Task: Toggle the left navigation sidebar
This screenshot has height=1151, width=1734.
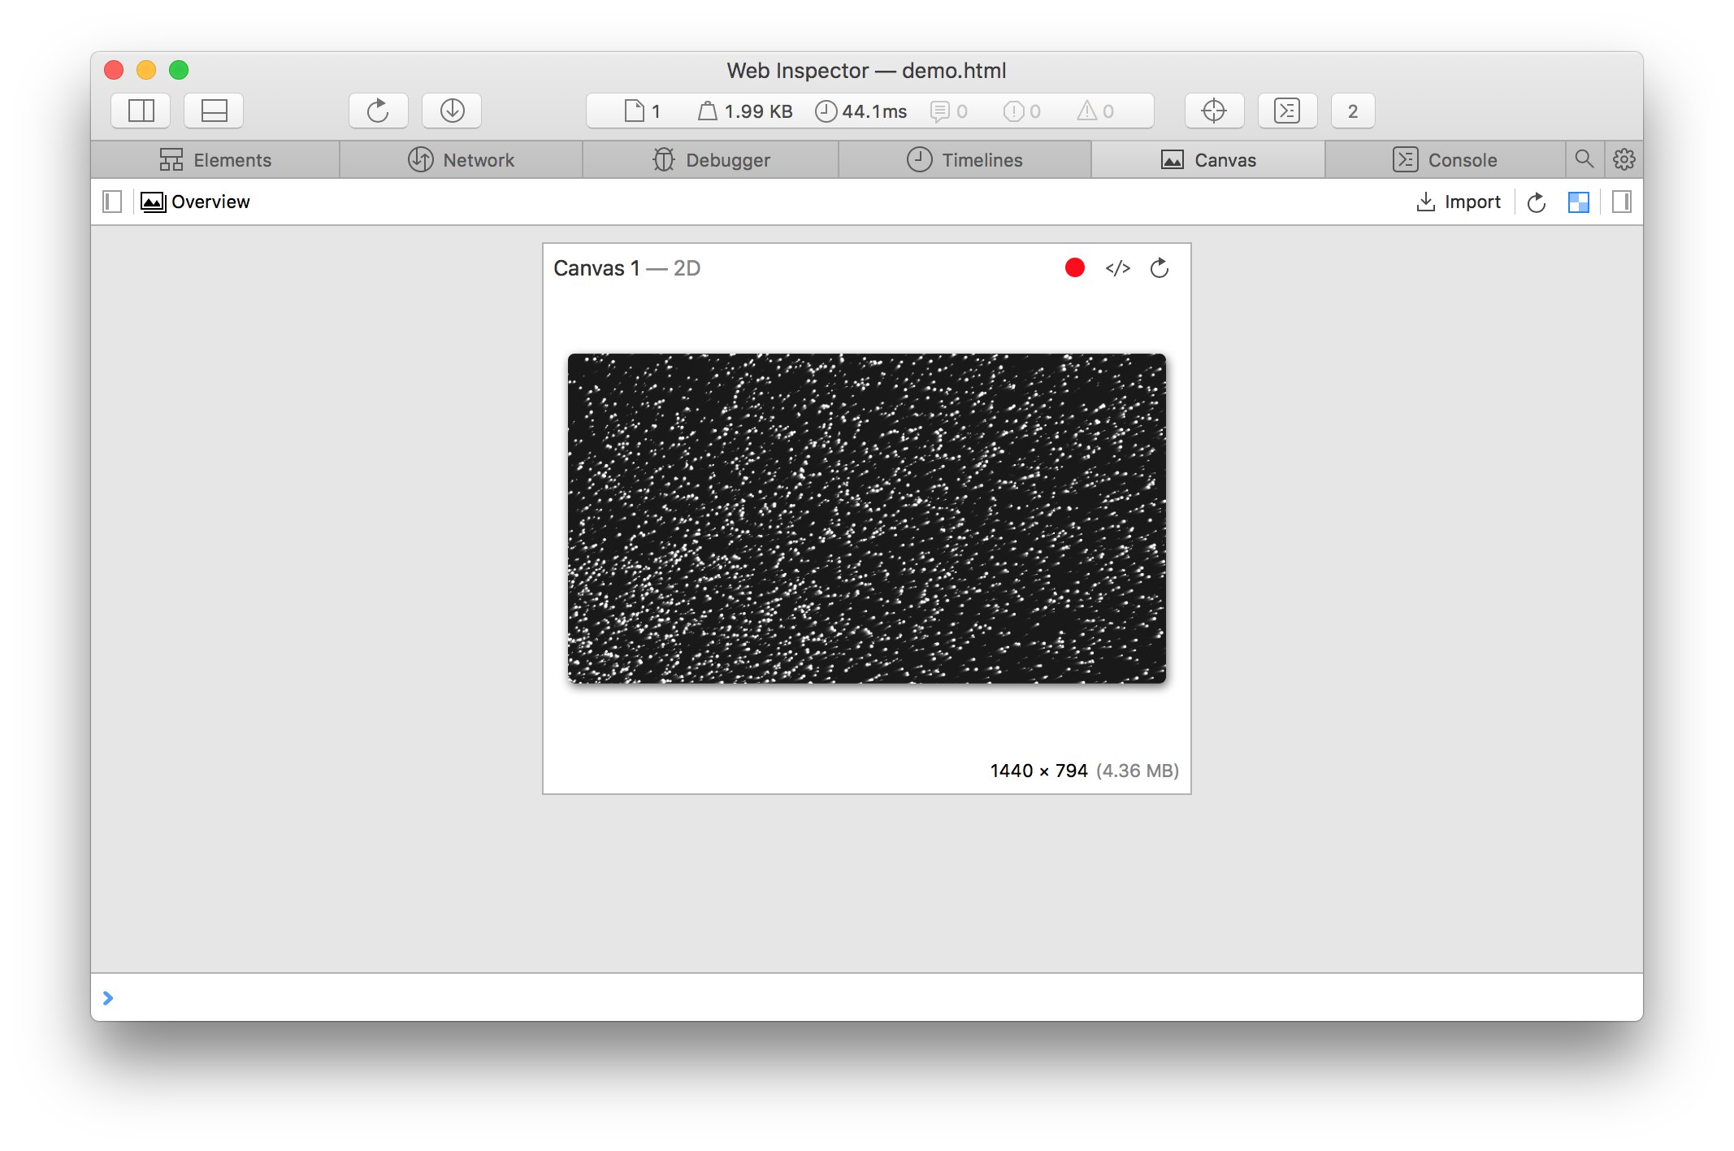Action: coord(112,202)
